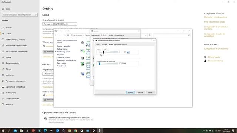Open the Opciones de energía category icon
The height and width of the screenshot is (133, 237).
tap(83, 64)
